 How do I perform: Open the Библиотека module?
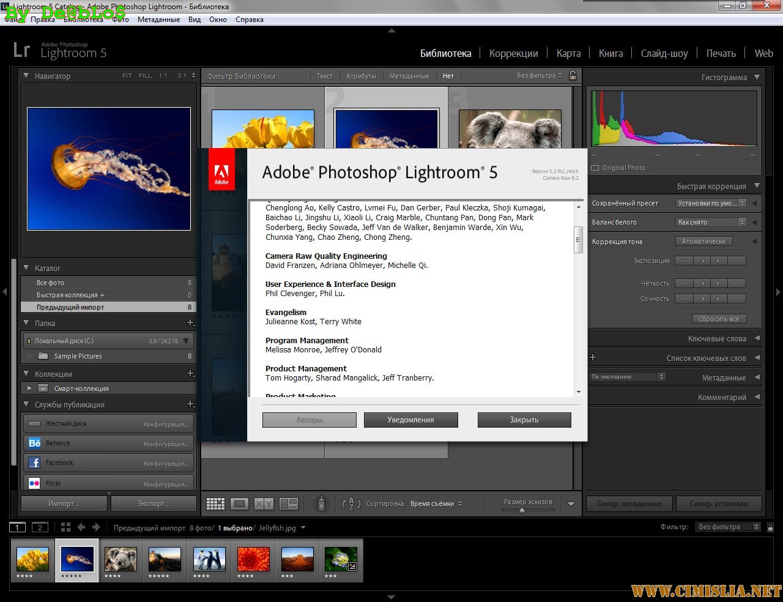point(445,53)
